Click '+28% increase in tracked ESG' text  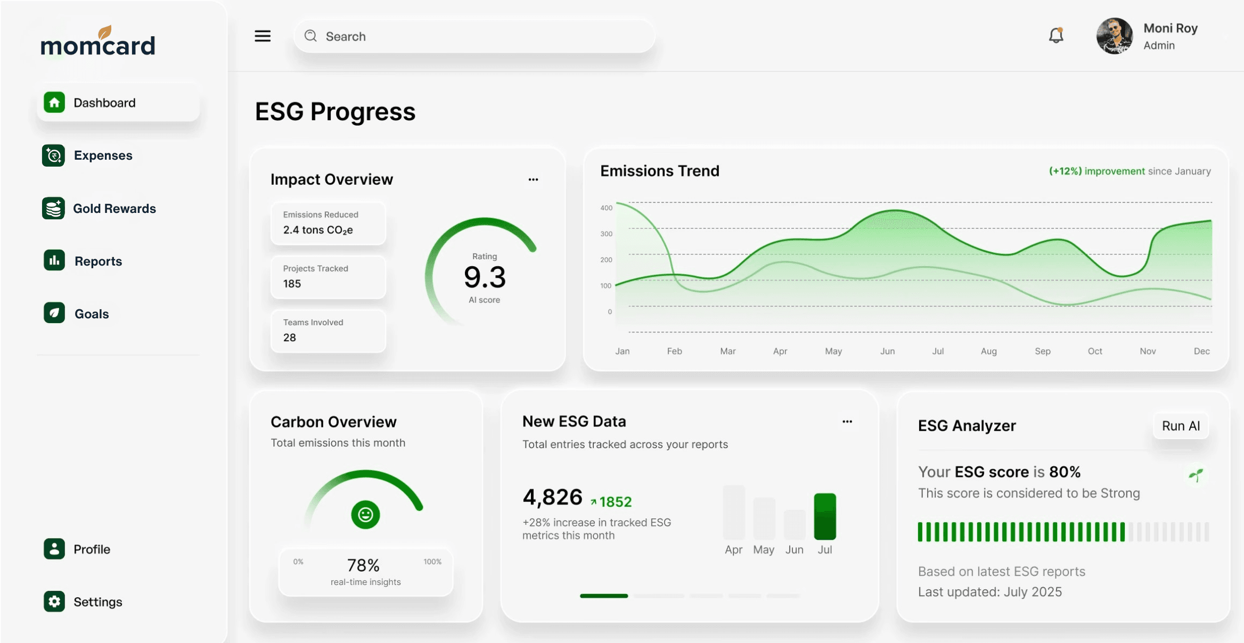click(x=596, y=523)
